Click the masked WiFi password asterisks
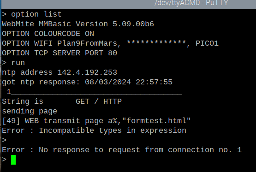This screenshot has height=172, width=256. [x=156, y=43]
